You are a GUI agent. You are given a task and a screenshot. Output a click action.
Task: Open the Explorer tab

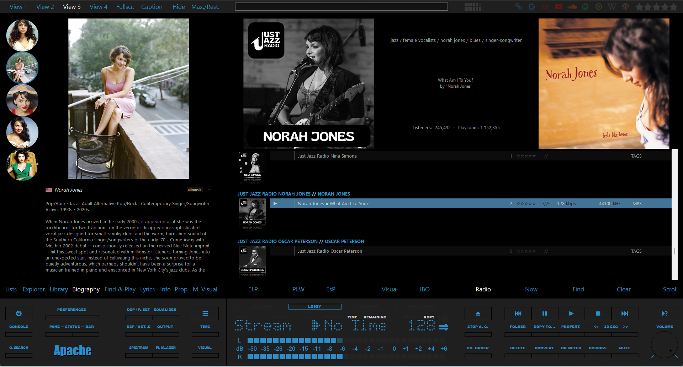[34, 289]
